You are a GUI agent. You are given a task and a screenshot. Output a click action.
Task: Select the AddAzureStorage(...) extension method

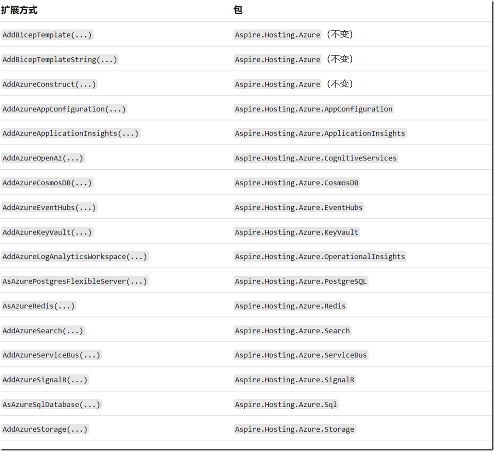(x=46, y=429)
